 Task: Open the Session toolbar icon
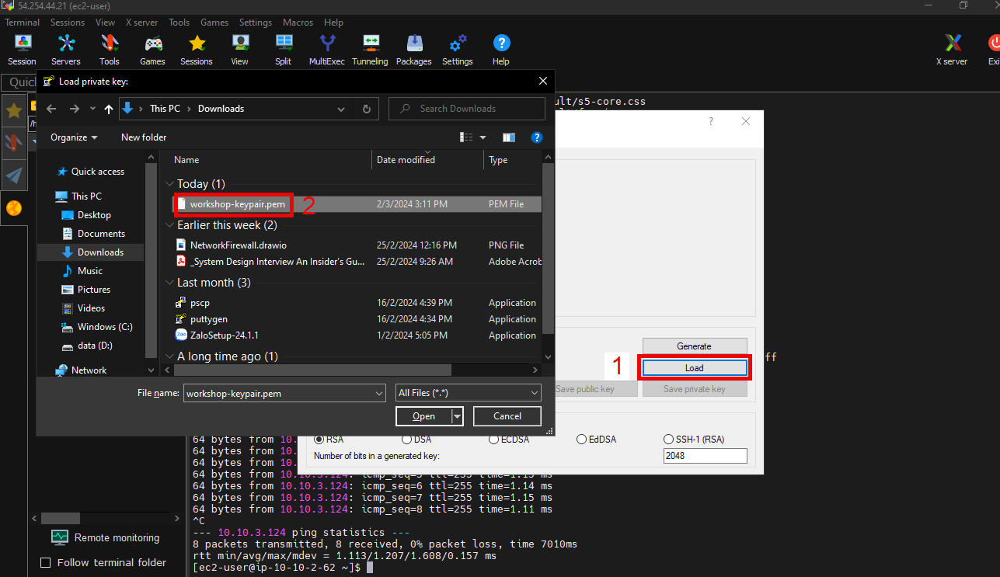(22, 50)
